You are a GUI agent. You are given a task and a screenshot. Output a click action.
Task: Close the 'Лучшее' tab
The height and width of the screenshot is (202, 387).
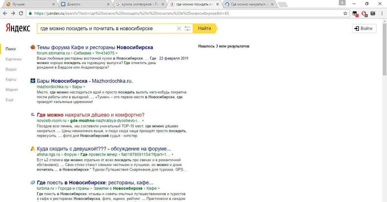point(53,4)
